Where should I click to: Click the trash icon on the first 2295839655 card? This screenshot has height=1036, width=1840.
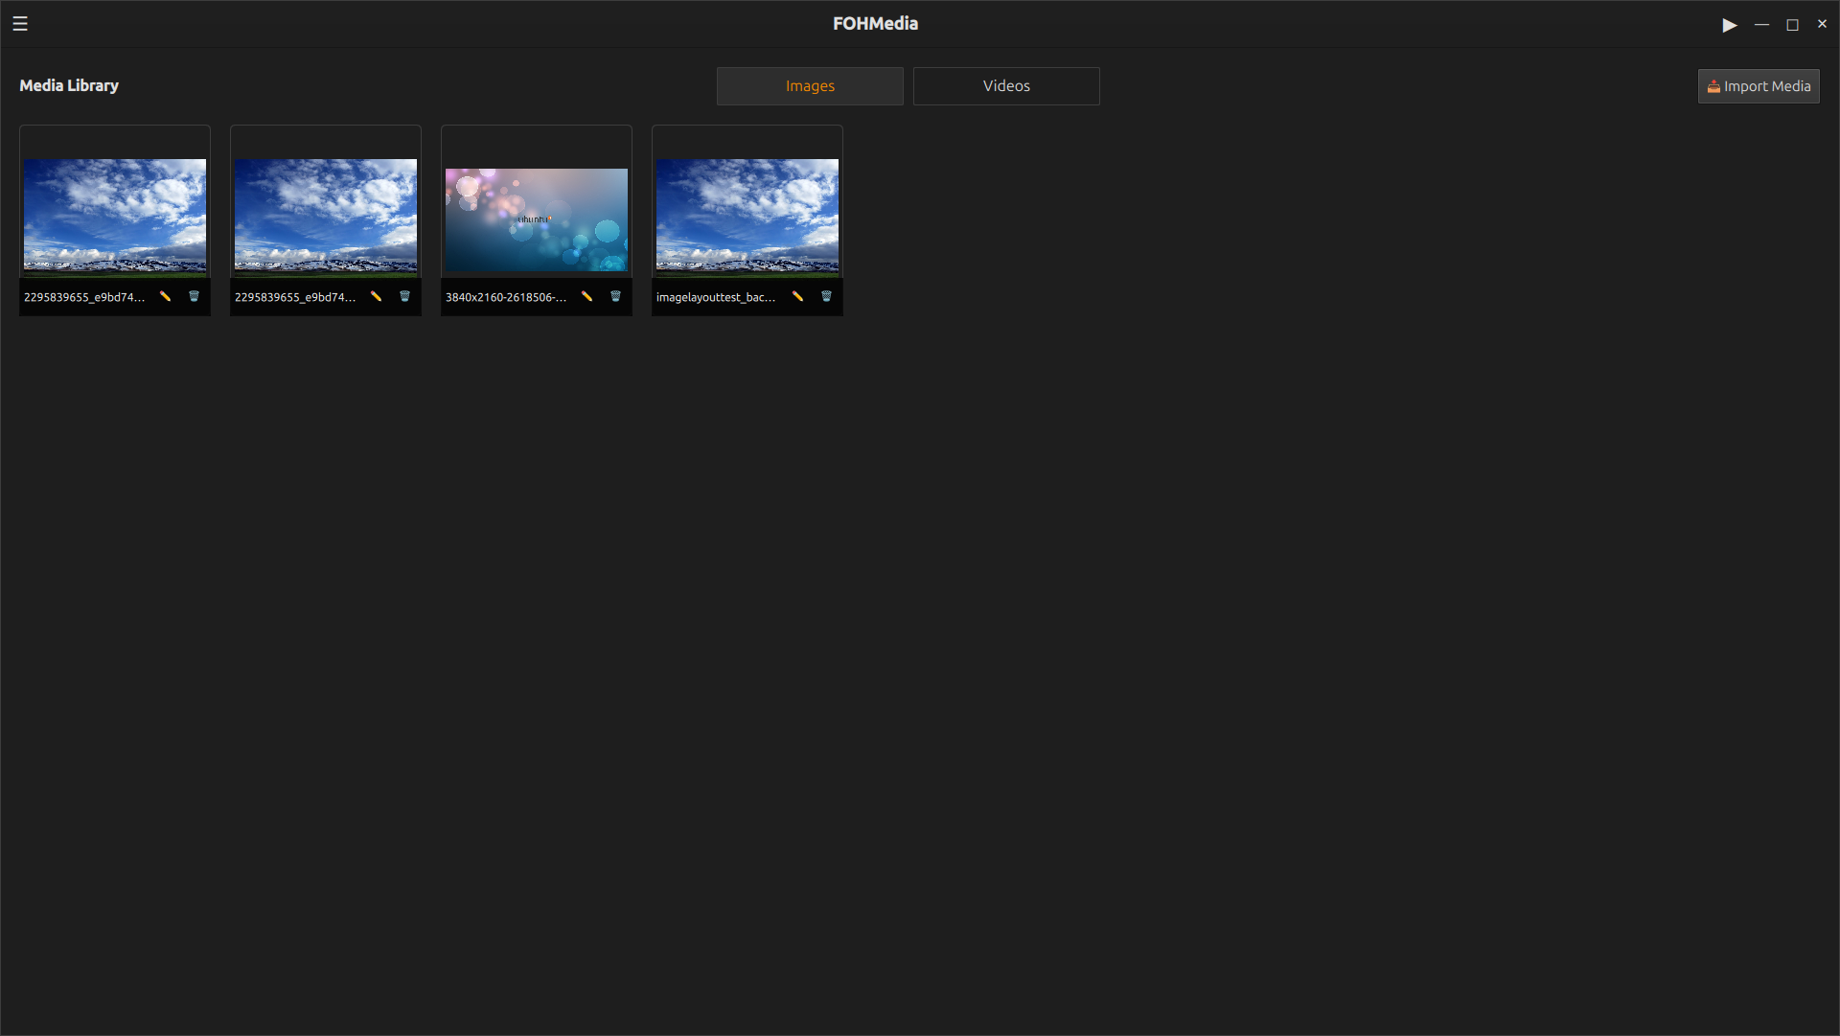pyautogui.click(x=194, y=297)
